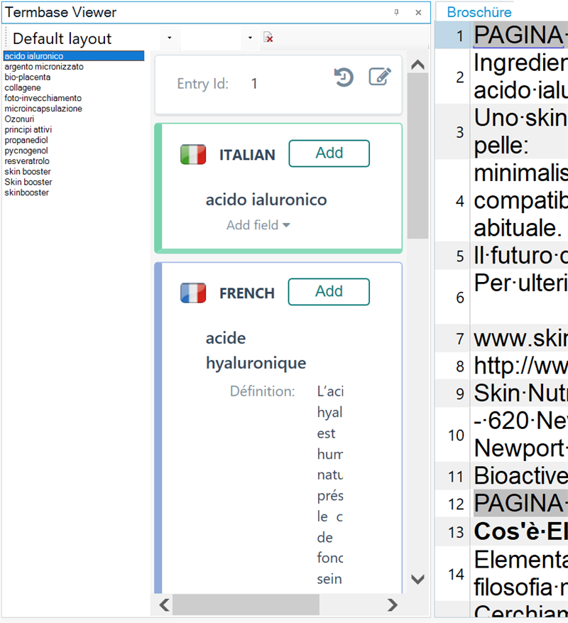Click the 'Définition:' field label
568x623 pixels.
pos(262,391)
